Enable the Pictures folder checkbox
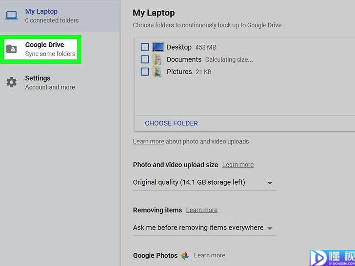The width and height of the screenshot is (355, 266). pos(145,72)
